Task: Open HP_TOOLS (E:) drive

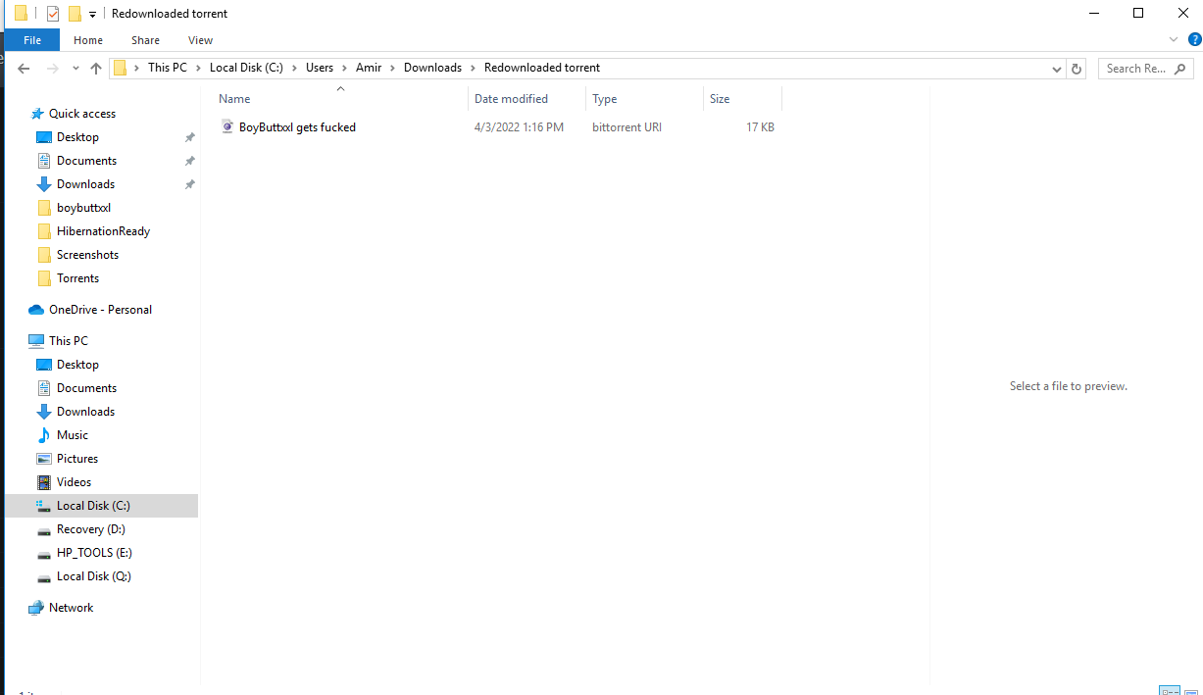Action: (x=95, y=552)
